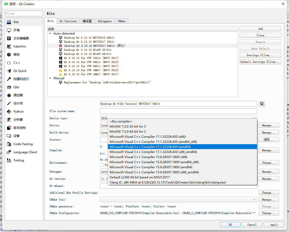
Task: Collapse the Auto-detected kits group
Action: coord(50,34)
